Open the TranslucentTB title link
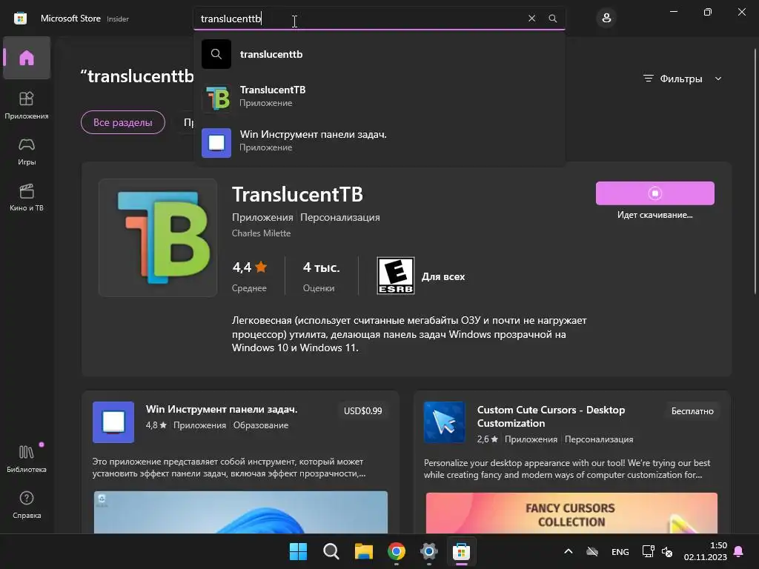This screenshot has height=569, width=759. [297, 195]
